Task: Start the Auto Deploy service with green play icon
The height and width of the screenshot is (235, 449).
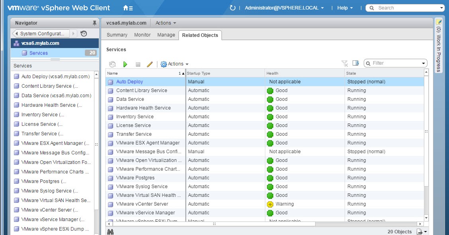Action: (x=125, y=64)
